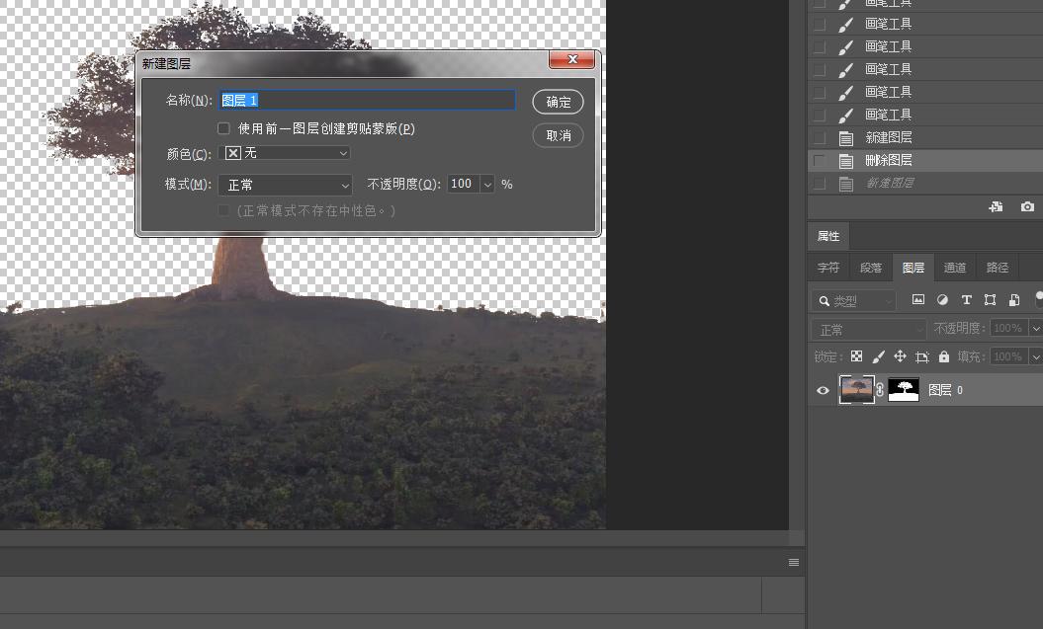Open the 模式 dropdown in new layer dialog

click(285, 185)
